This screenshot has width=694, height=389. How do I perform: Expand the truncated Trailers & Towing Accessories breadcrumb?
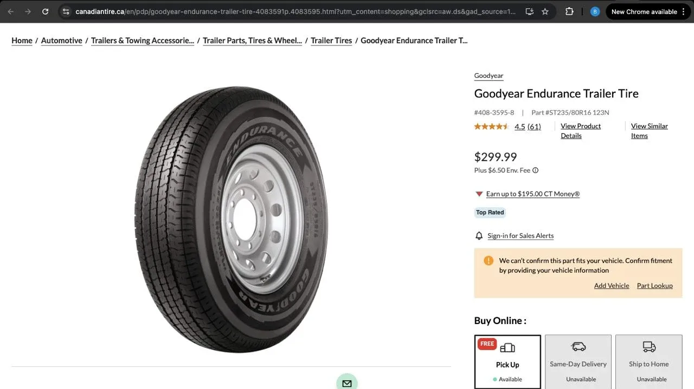point(142,40)
